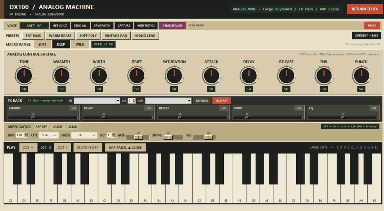384x211 pixels.
Task: Click the RELEASE knob
Action: (286, 76)
